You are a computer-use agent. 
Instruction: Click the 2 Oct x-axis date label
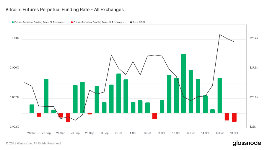click(118, 133)
